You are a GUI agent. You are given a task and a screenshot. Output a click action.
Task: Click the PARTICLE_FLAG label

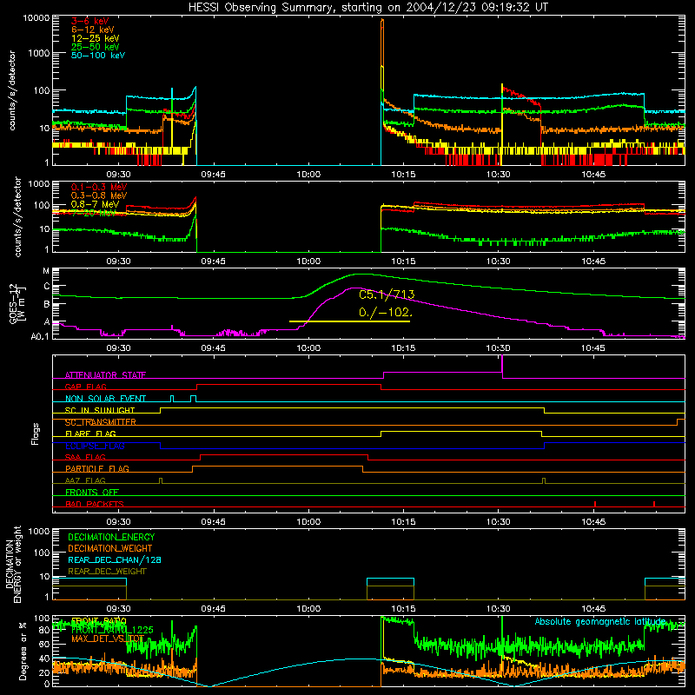[x=97, y=469]
